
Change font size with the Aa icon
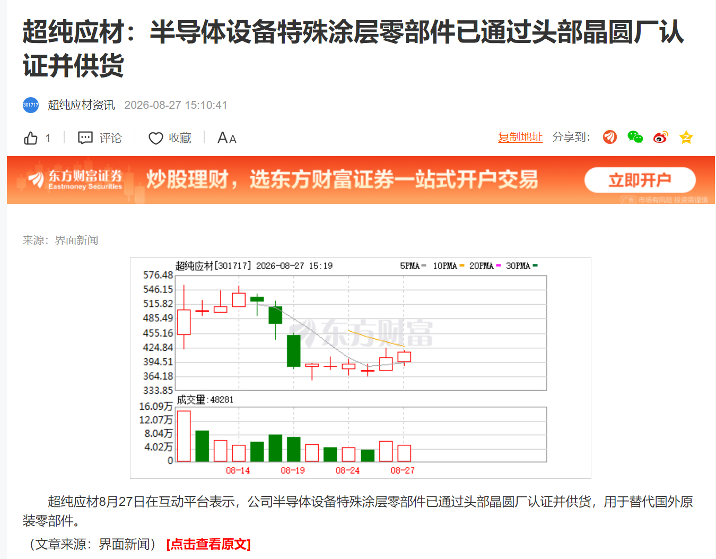[227, 138]
